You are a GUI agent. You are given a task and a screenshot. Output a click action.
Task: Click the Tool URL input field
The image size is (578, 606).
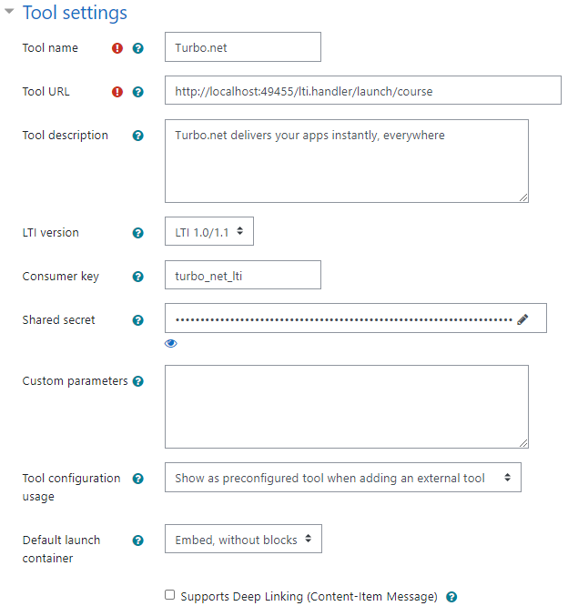click(362, 91)
